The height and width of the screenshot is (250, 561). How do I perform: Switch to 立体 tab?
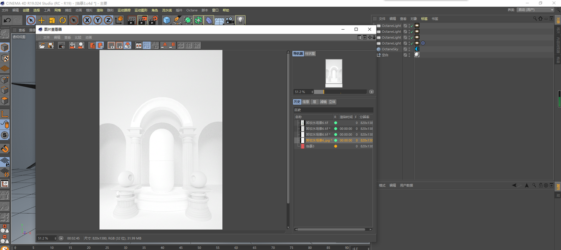pyautogui.click(x=332, y=102)
